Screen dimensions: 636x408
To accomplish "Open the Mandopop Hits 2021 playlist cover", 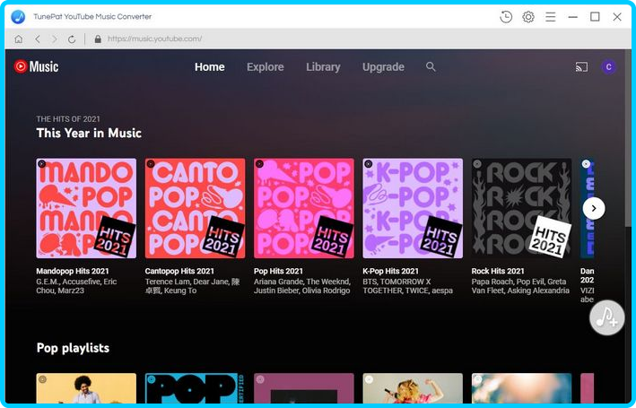I will point(86,208).
